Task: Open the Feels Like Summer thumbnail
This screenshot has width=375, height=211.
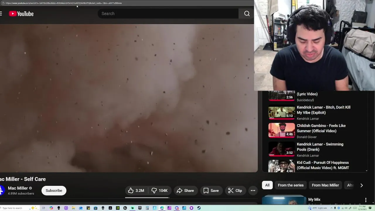Action: (x=282, y=130)
